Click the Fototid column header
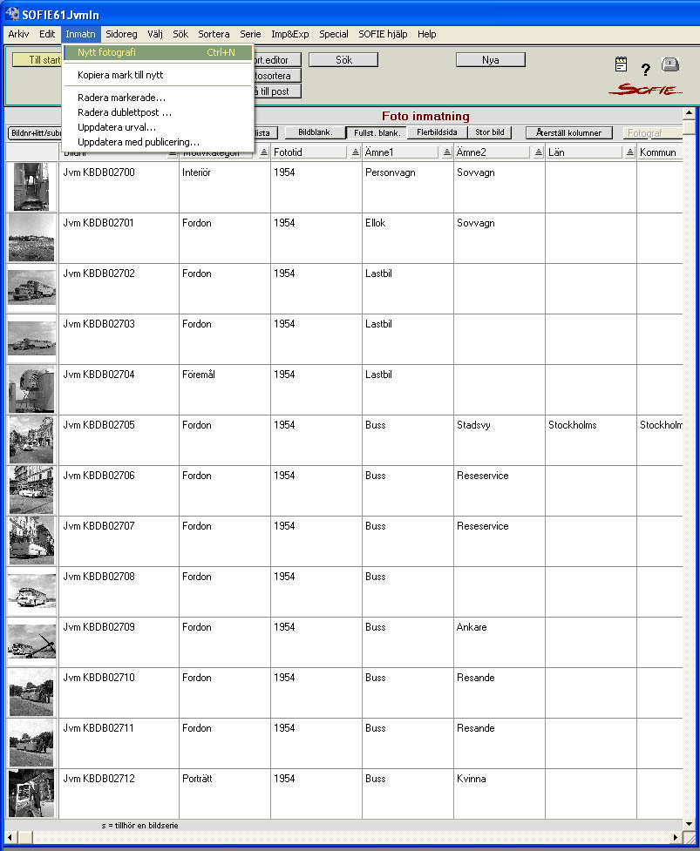This screenshot has height=851, width=700. point(309,152)
